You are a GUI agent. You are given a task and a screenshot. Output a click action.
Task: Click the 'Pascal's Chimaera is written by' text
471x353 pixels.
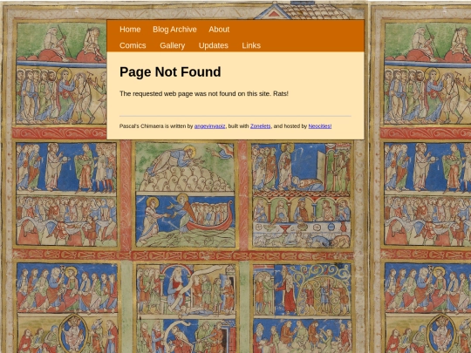(156, 126)
